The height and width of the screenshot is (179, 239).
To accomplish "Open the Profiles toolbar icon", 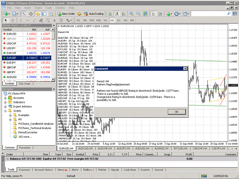I will pos(15,14).
